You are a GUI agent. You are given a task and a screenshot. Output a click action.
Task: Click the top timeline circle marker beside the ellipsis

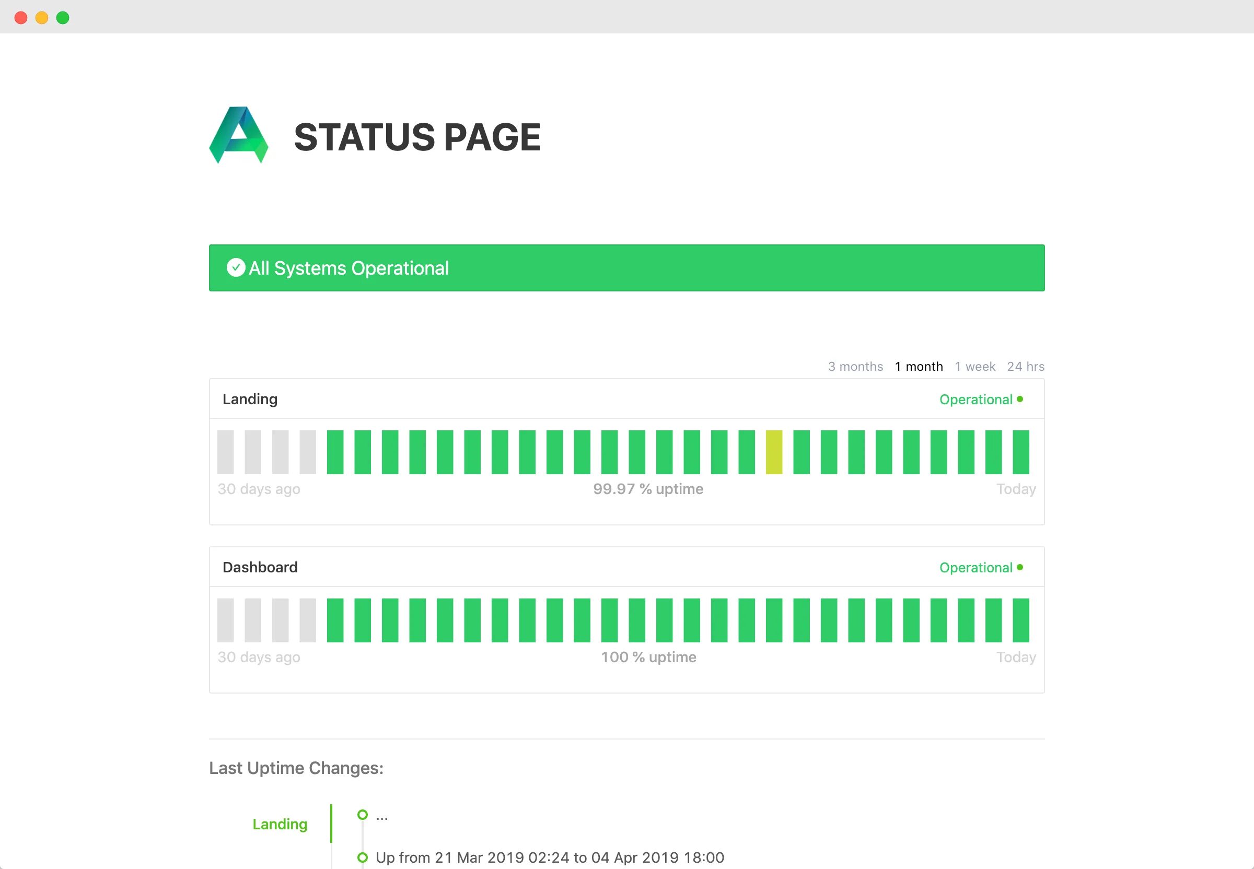(362, 815)
